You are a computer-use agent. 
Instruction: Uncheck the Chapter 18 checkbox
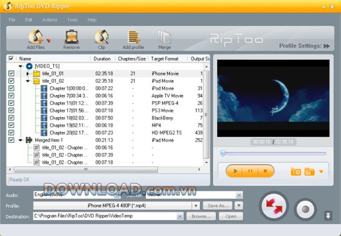click(x=12, y=118)
